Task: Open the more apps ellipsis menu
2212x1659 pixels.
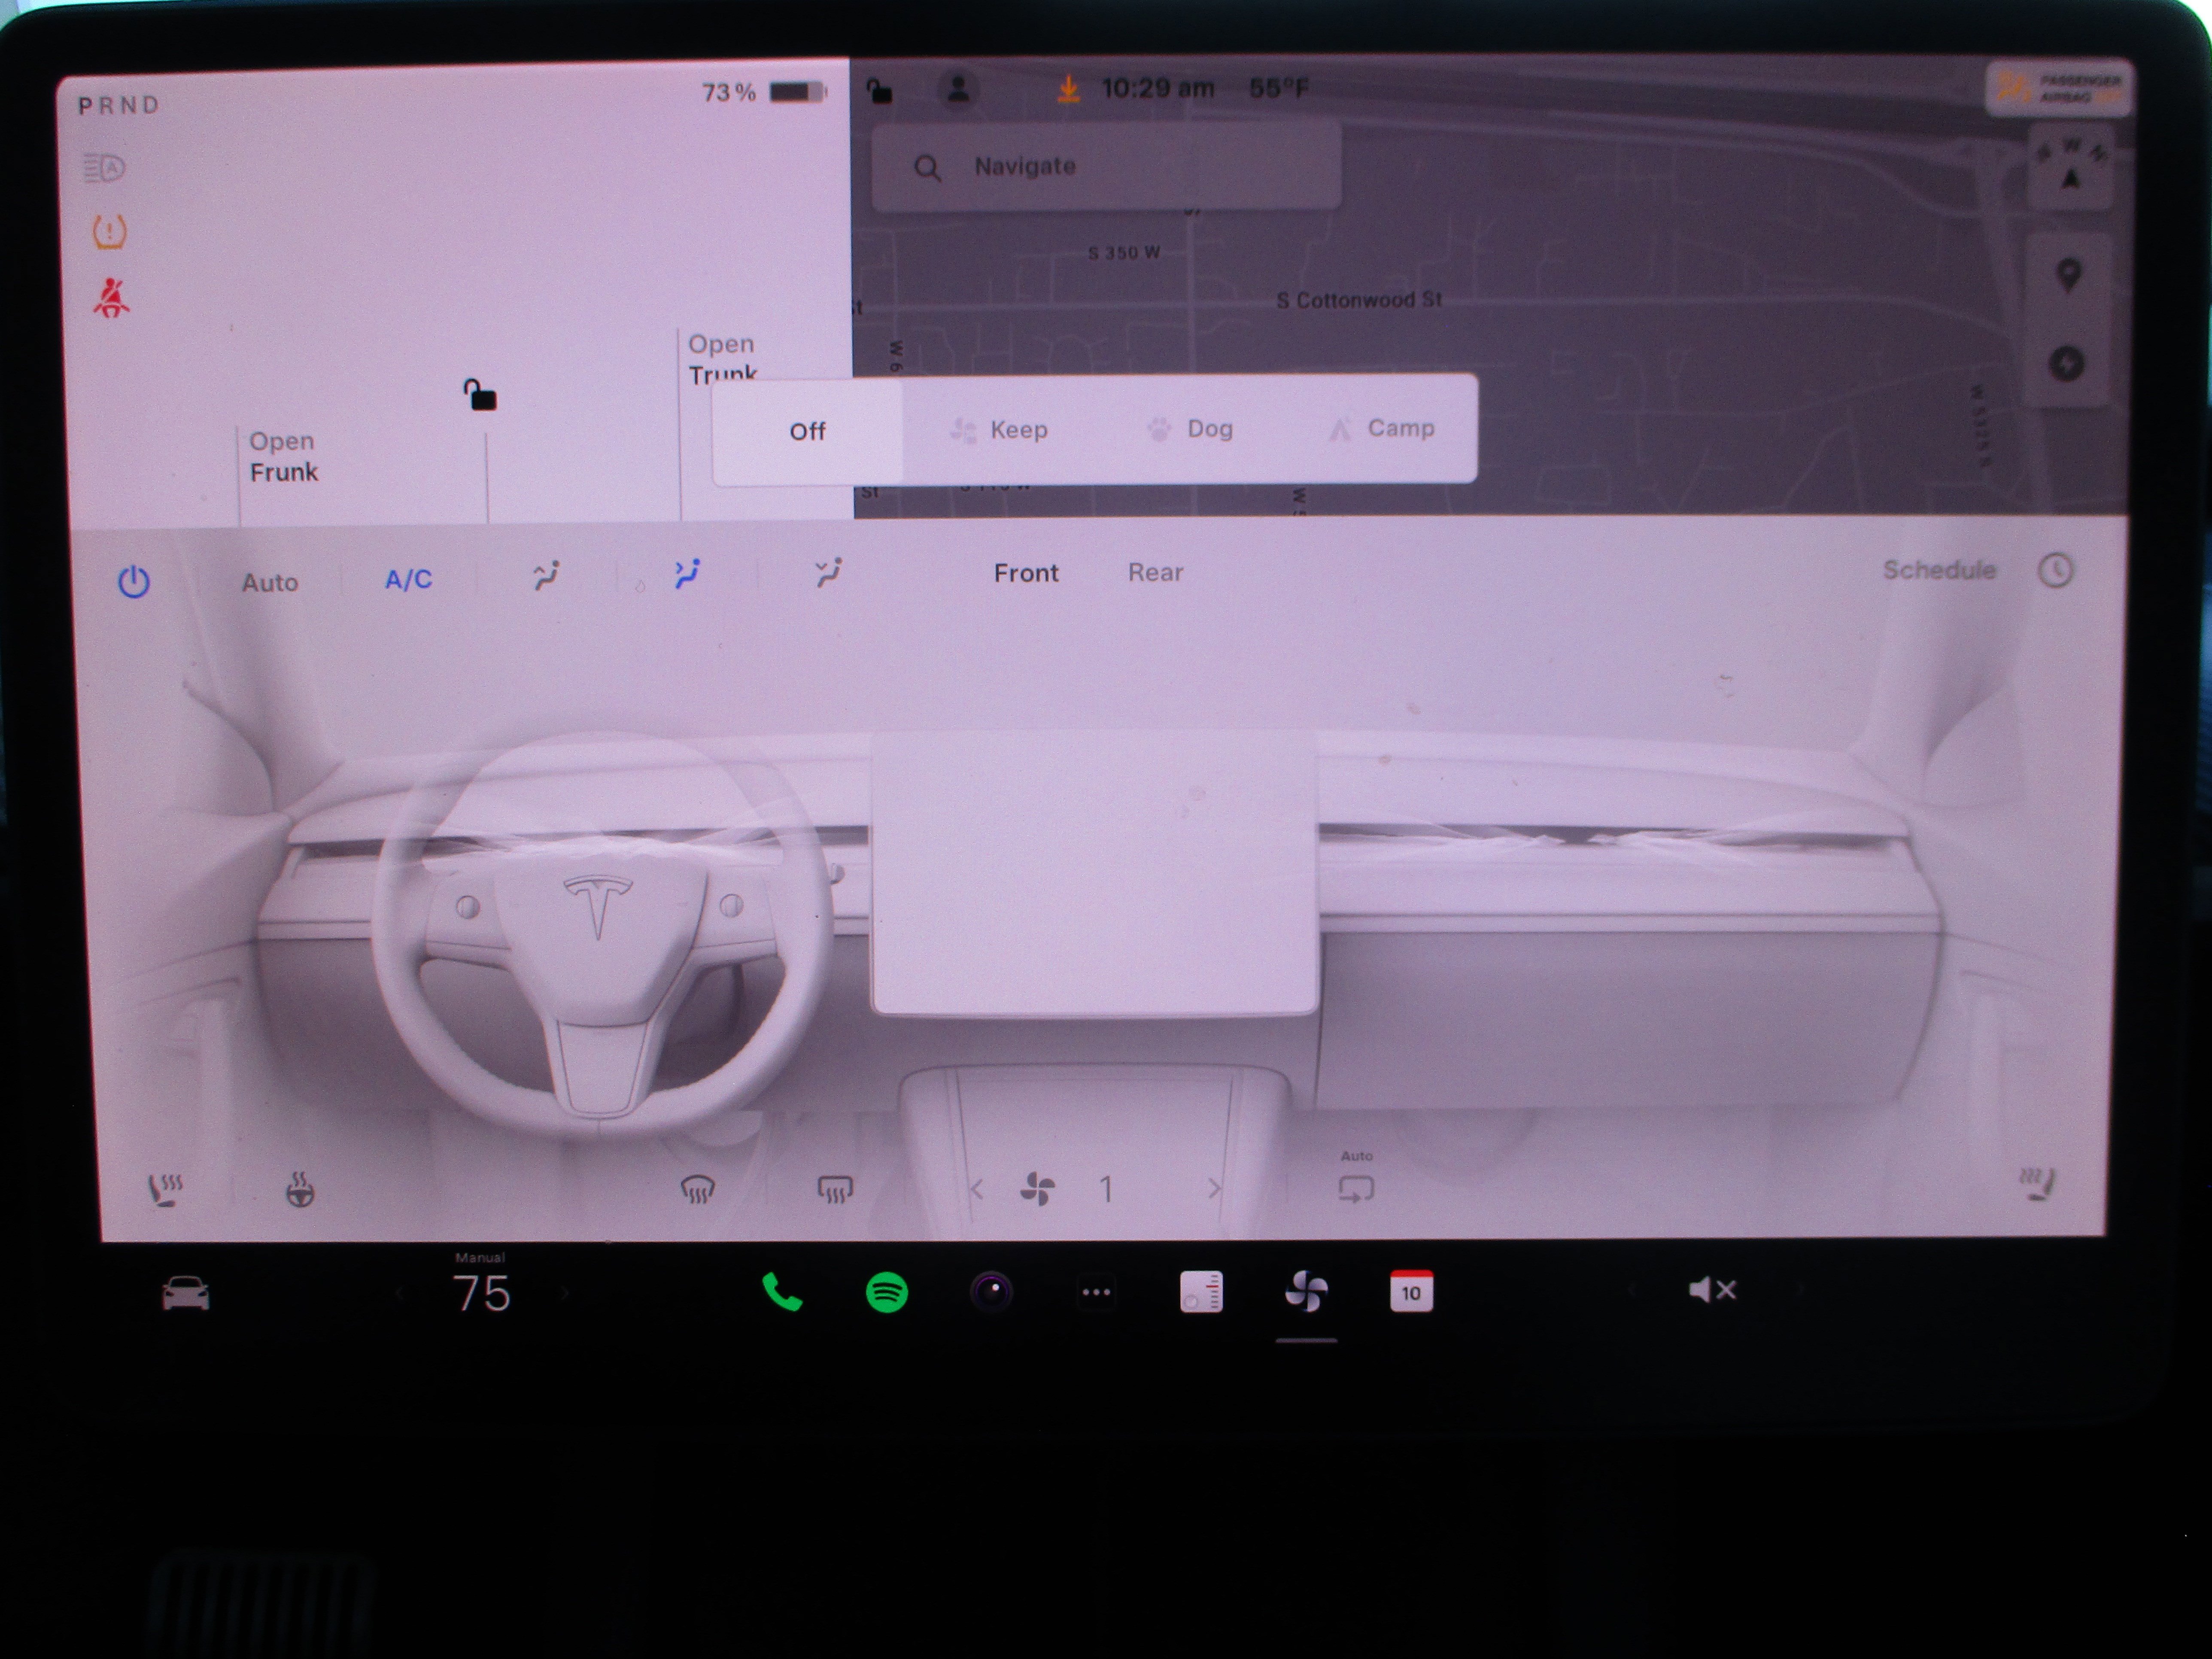Action: (x=1096, y=1292)
